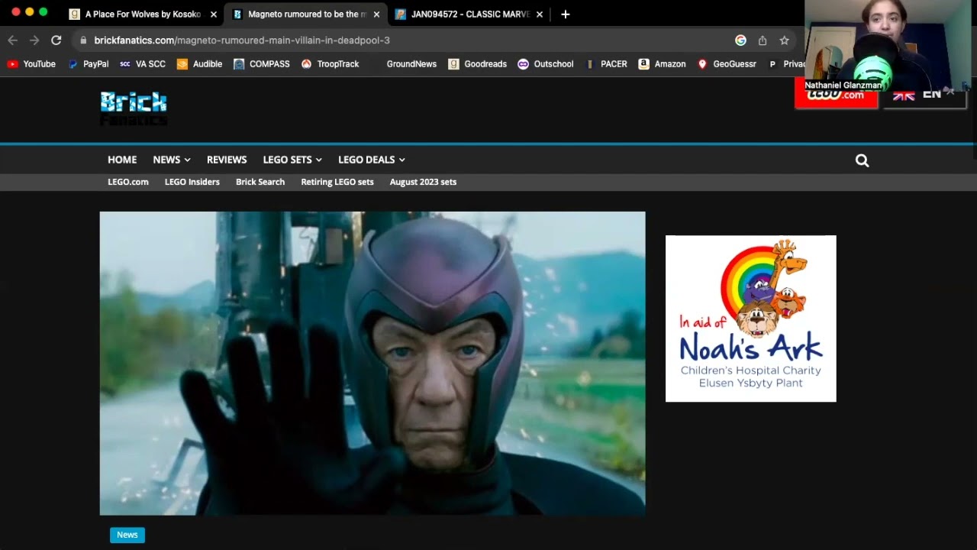This screenshot has height=550, width=977.
Task: Click the share page icon
Action: click(763, 40)
